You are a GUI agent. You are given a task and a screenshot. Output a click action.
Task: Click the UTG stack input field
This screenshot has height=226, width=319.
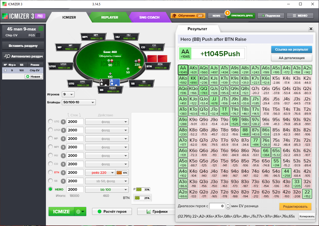pyautogui.click(x=75, y=122)
